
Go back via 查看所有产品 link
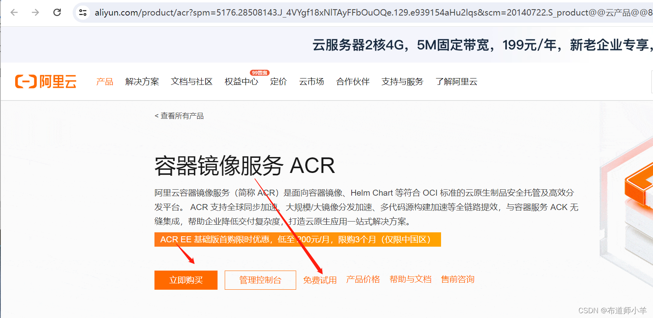point(179,116)
